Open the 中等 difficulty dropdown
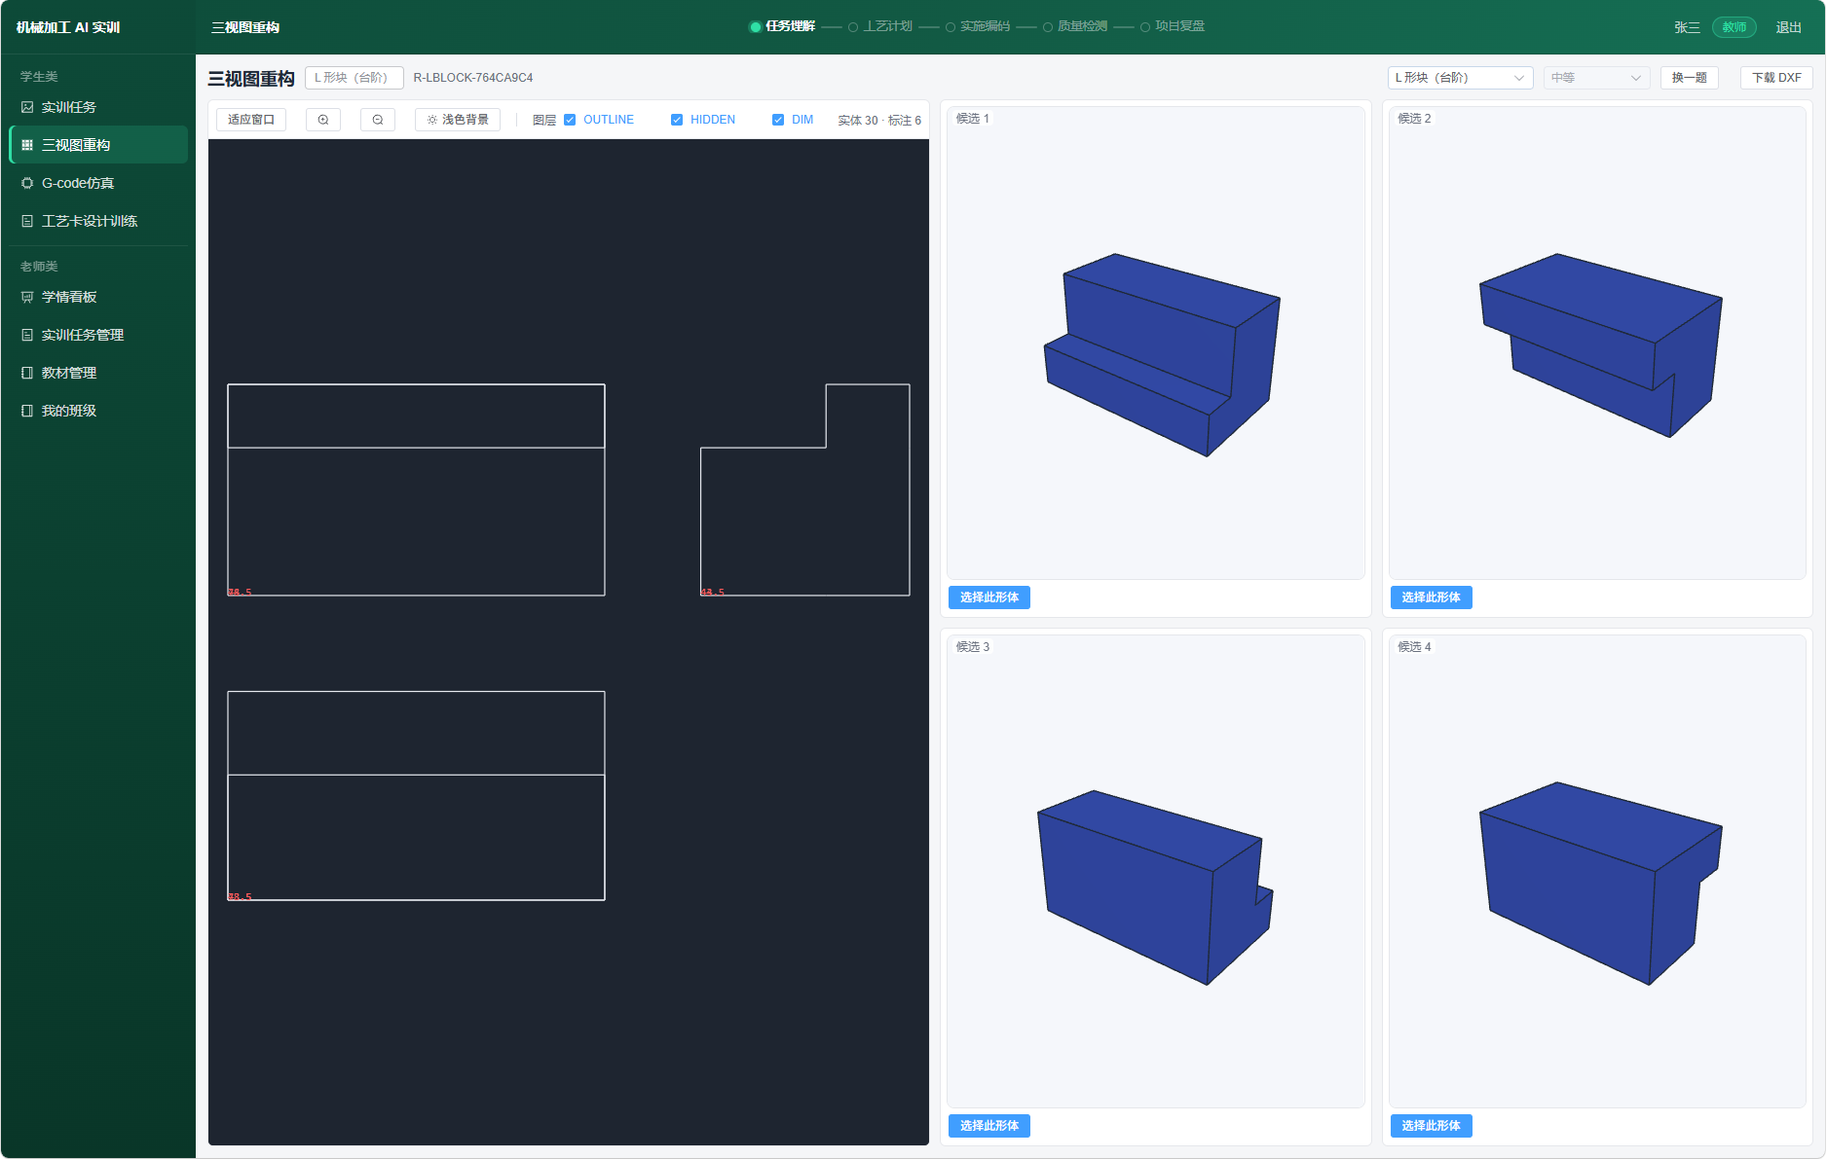This screenshot has height=1159, width=1827. point(1596,78)
